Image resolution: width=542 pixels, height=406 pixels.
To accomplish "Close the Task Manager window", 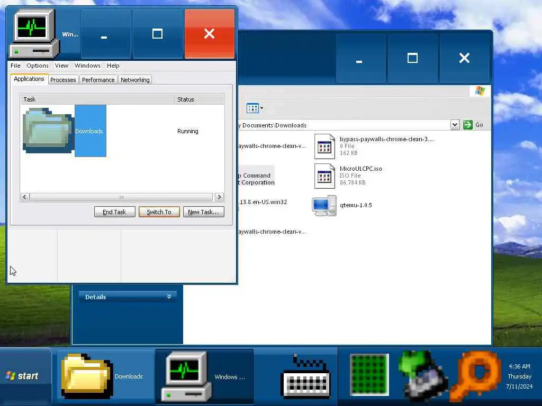I will (210, 33).
